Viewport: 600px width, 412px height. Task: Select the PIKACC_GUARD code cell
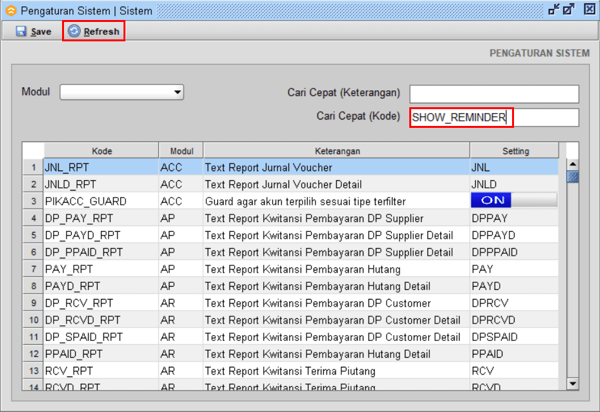[101, 201]
